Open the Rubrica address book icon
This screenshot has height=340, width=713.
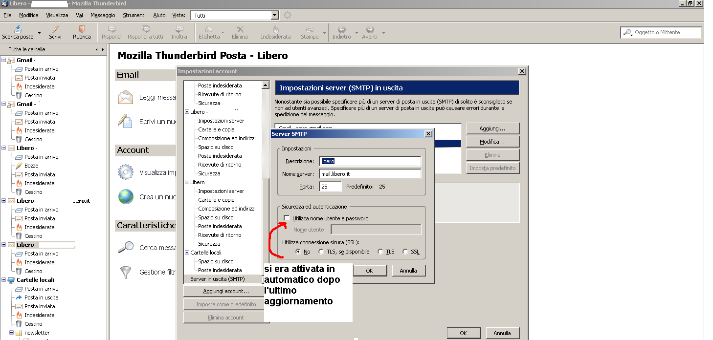click(82, 29)
